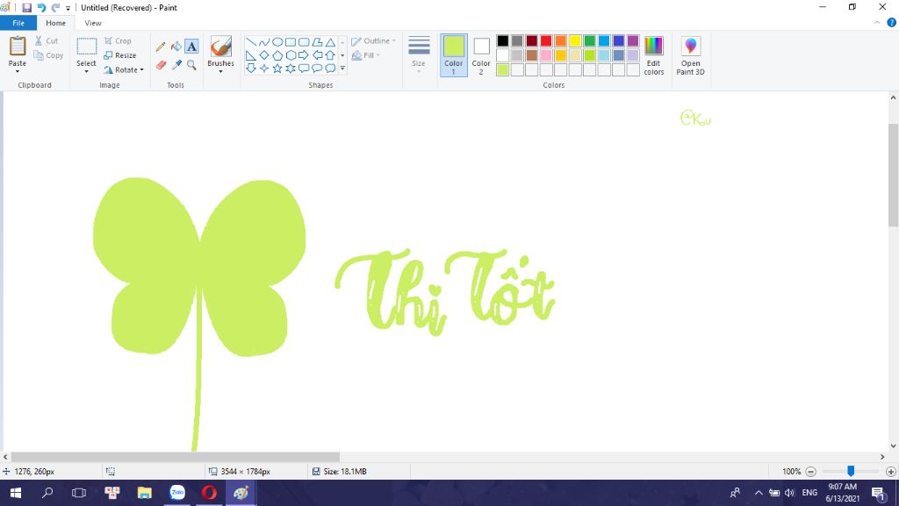Viewport: 899px width, 506px height.
Task: Click Open Paint 3D
Action: click(x=690, y=55)
